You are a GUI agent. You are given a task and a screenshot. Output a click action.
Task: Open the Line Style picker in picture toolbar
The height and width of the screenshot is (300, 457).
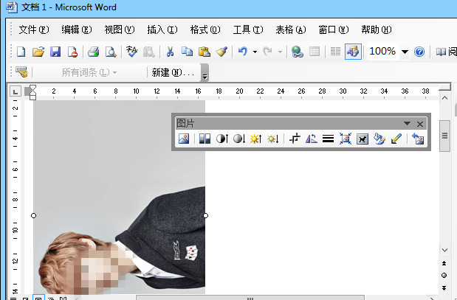[x=328, y=139]
